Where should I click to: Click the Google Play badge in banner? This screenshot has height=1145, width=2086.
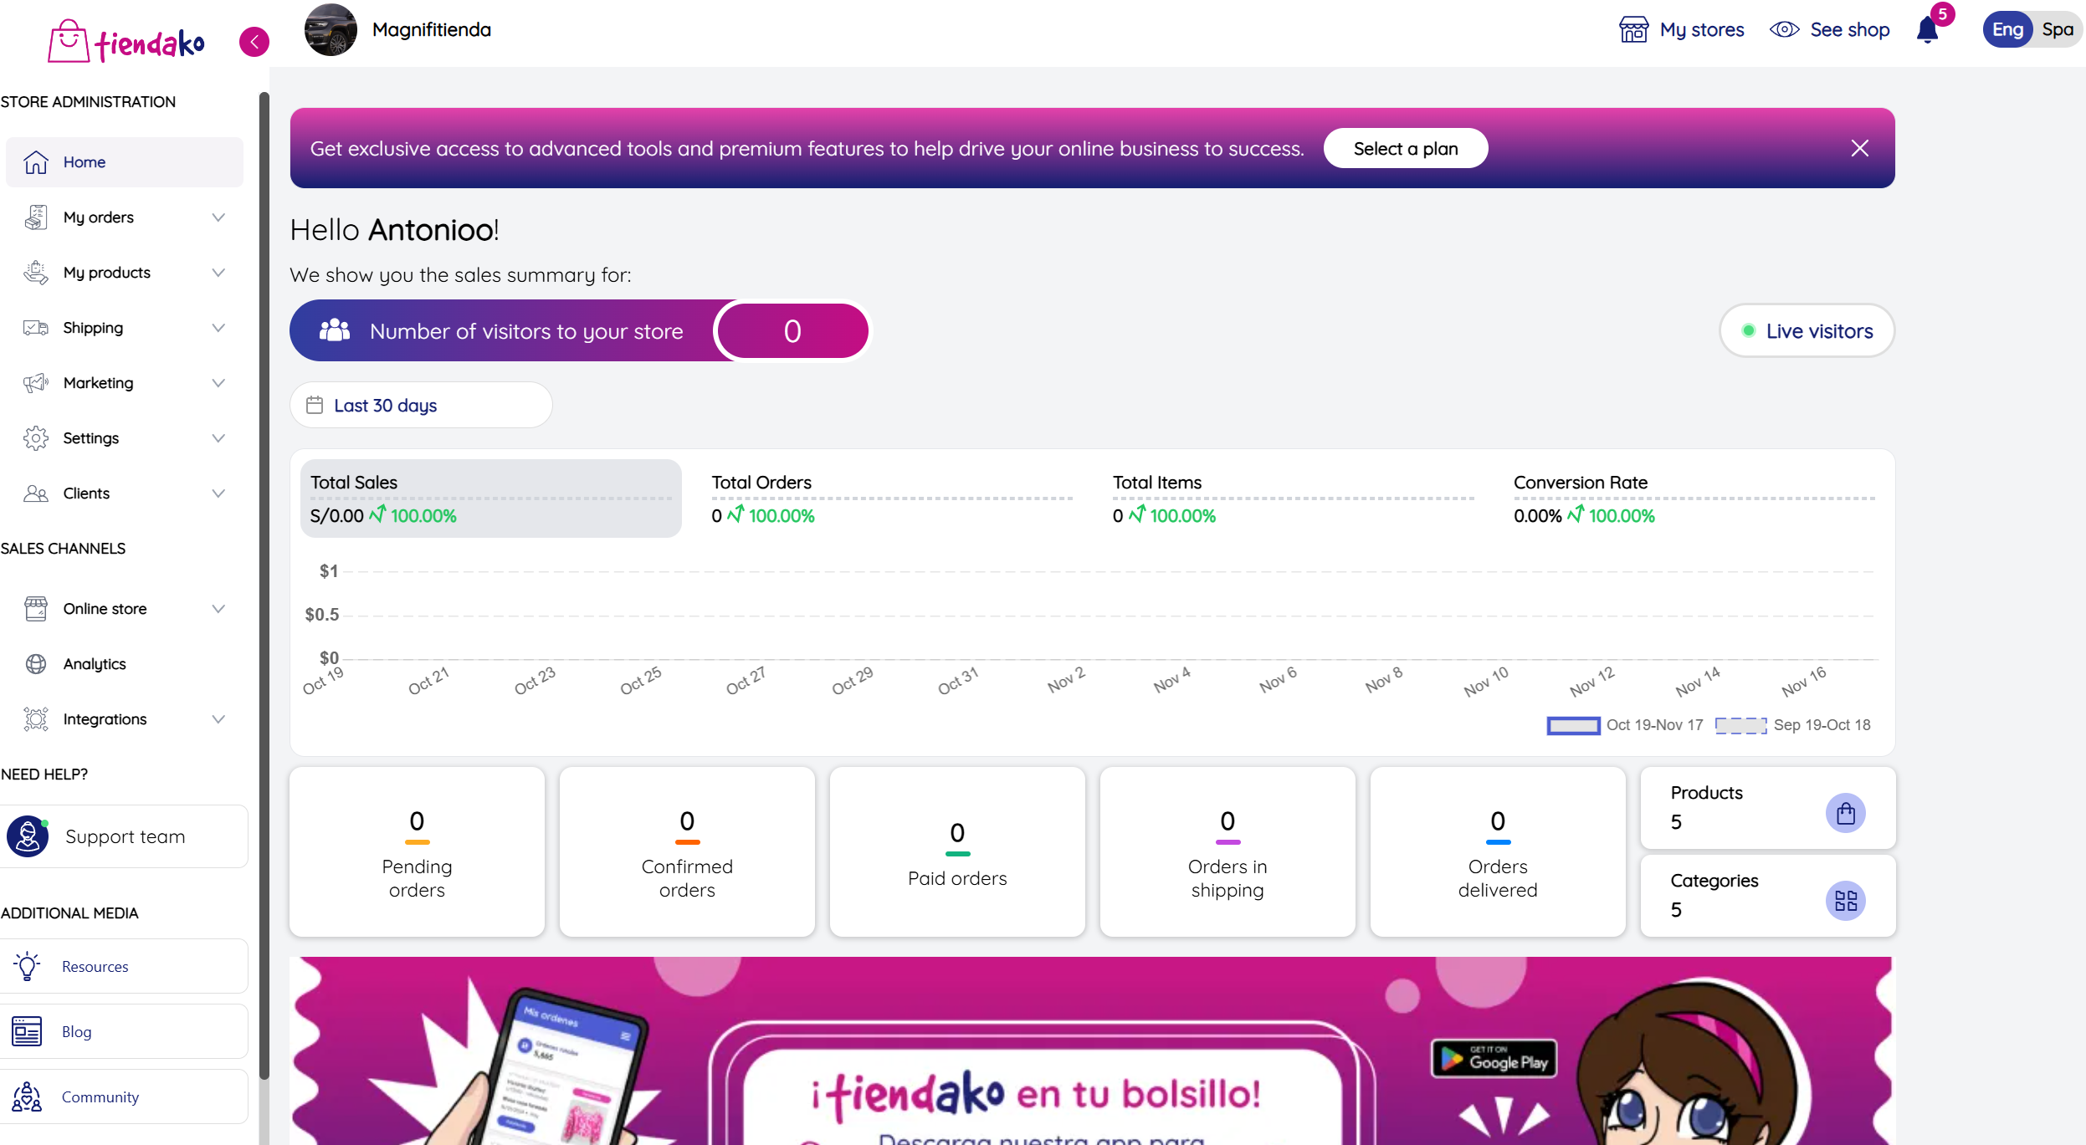pos(1494,1059)
